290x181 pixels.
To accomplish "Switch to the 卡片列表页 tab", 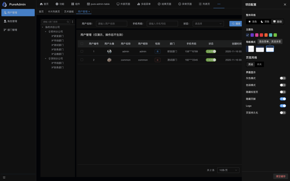I will tap(54, 12).
